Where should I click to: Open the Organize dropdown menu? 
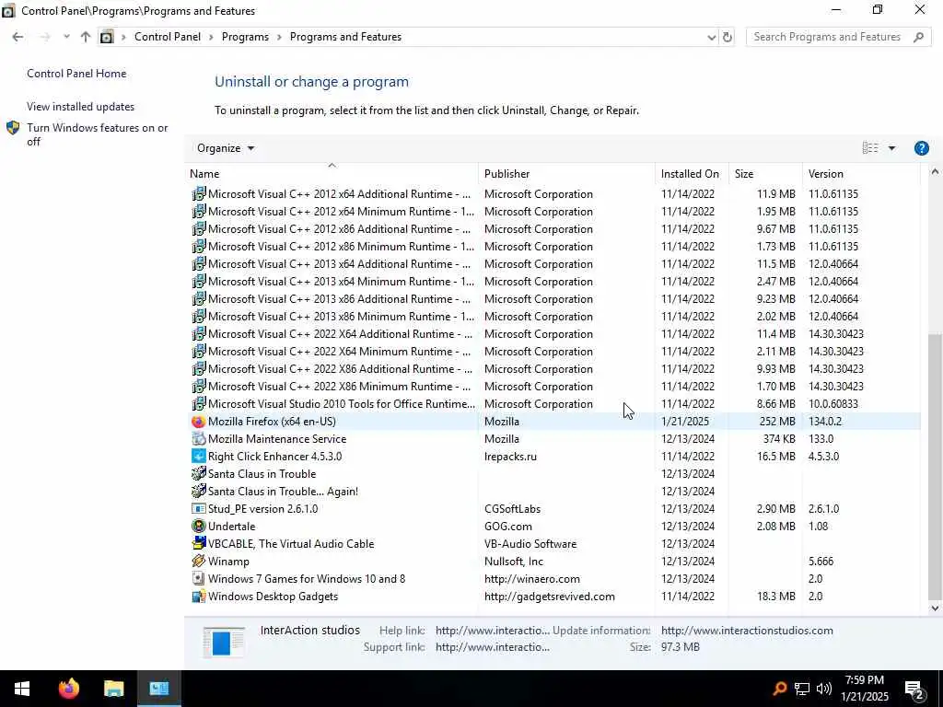(x=226, y=148)
